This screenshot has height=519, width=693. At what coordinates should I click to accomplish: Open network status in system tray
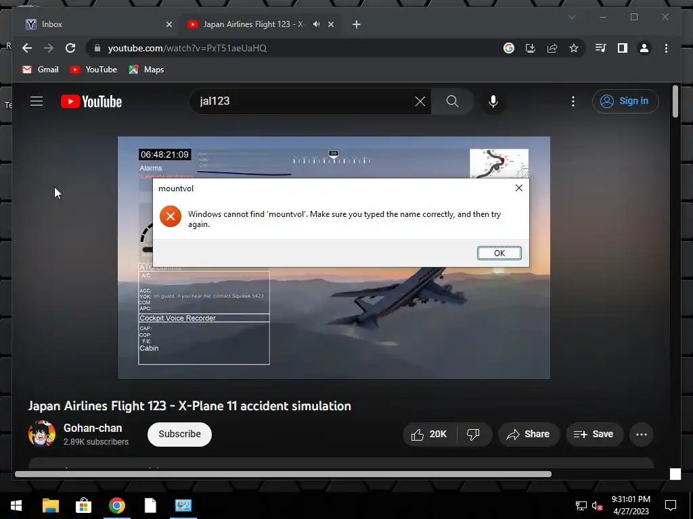click(x=581, y=505)
